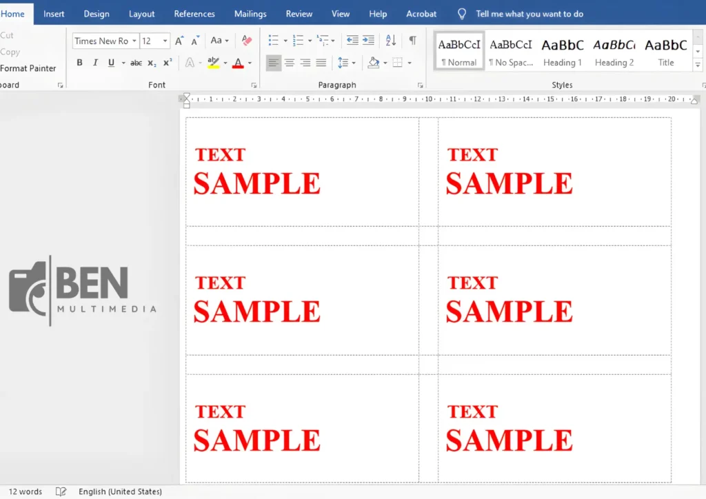Toggle Italic formatting
The height and width of the screenshot is (499, 706).
[95, 63]
